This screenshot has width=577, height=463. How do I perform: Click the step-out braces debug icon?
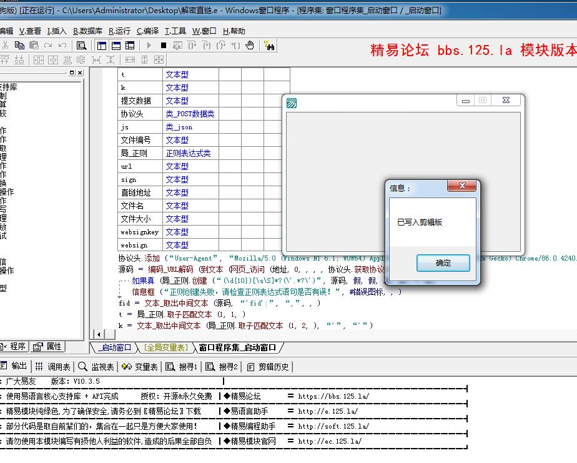[221, 46]
